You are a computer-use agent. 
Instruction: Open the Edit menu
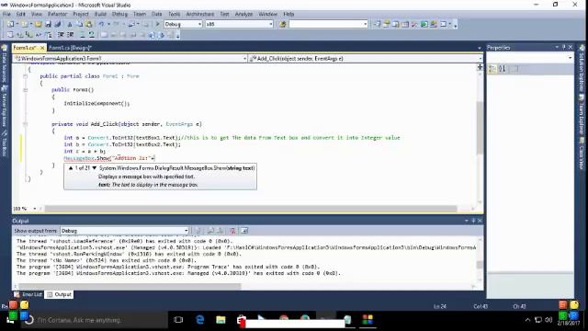point(20,14)
